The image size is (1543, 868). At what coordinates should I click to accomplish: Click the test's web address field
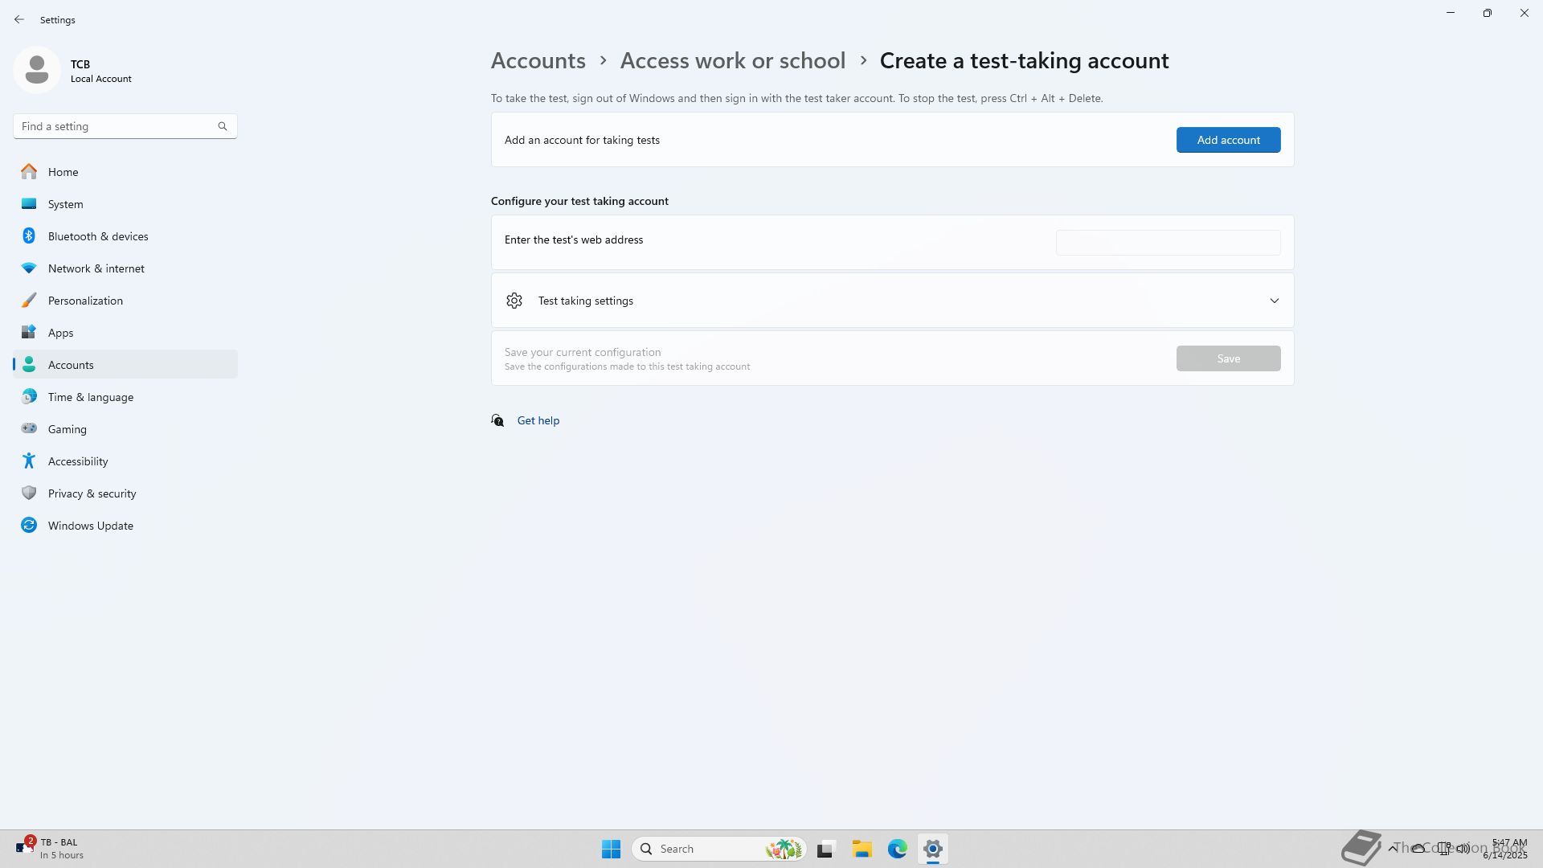tap(1168, 243)
